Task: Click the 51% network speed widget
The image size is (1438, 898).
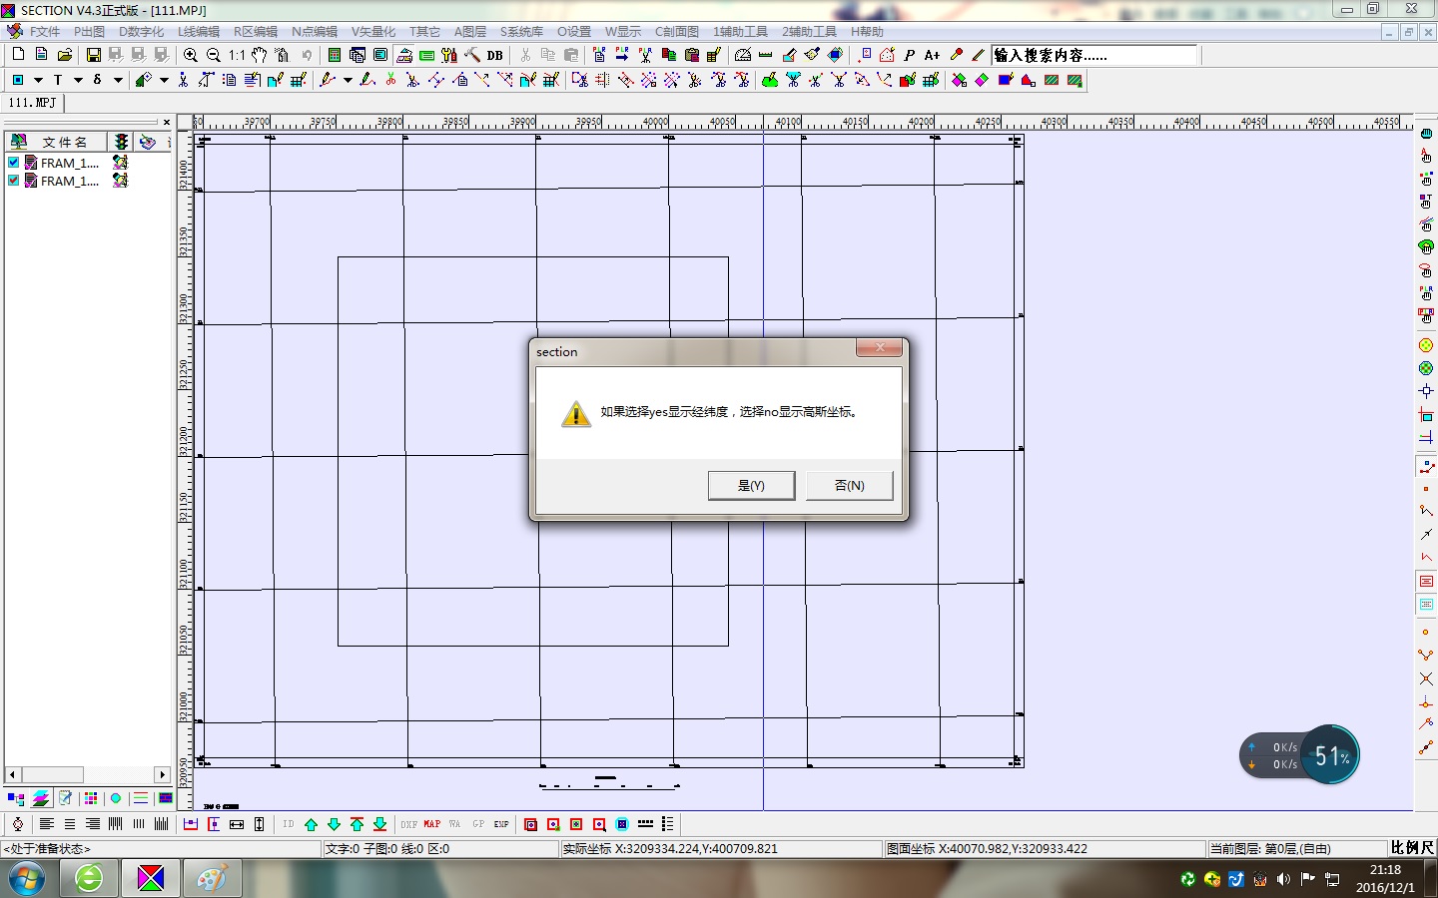Action: click(x=1330, y=755)
